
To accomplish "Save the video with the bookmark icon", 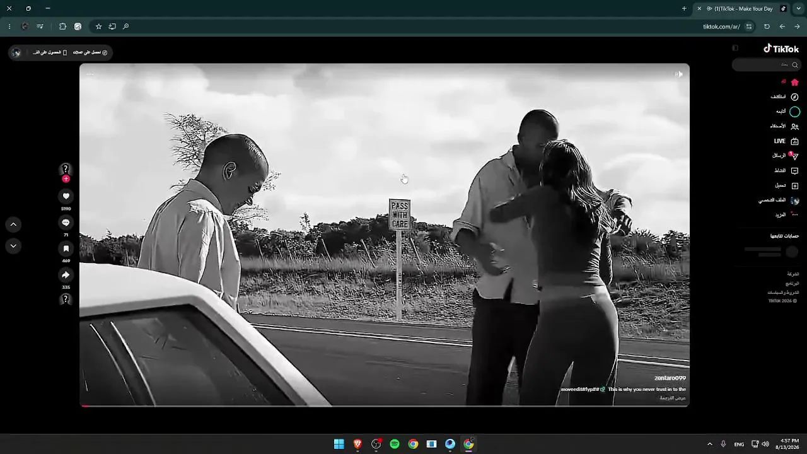I will coord(66,249).
